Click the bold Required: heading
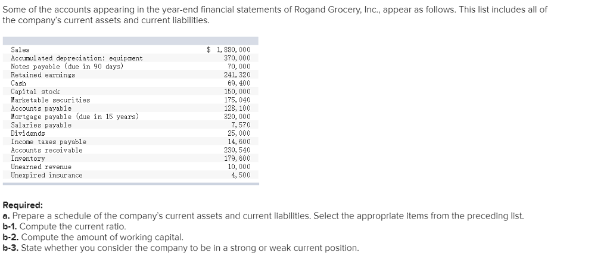This screenshot has width=610, height=262. [x=23, y=204]
